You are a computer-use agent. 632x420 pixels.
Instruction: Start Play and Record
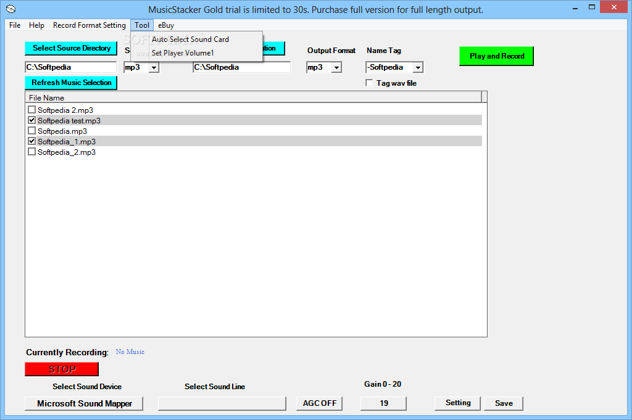[x=497, y=56]
